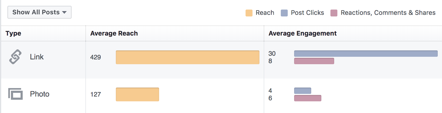Click the Link reactions pink bar
Image resolution: width=442 pixels, height=113 pixels.
pyautogui.click(x=314, y=61)
